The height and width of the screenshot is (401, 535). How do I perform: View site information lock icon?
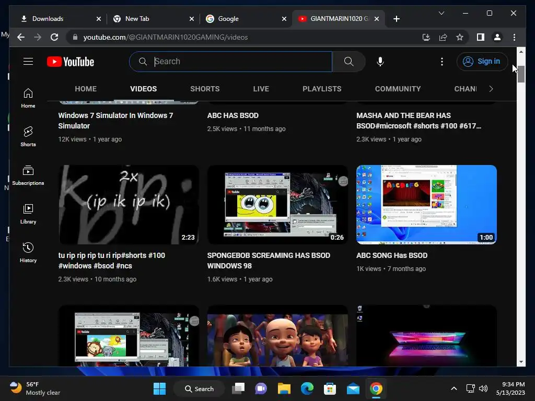[75, 37]
